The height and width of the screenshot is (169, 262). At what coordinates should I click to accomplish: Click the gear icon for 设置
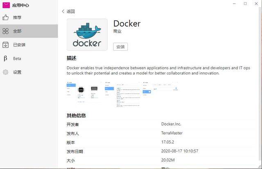[x=6, y=72]
